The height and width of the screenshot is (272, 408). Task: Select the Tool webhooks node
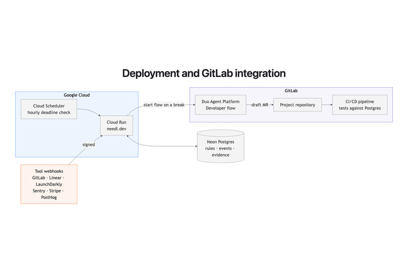click(x=49, y=184)
